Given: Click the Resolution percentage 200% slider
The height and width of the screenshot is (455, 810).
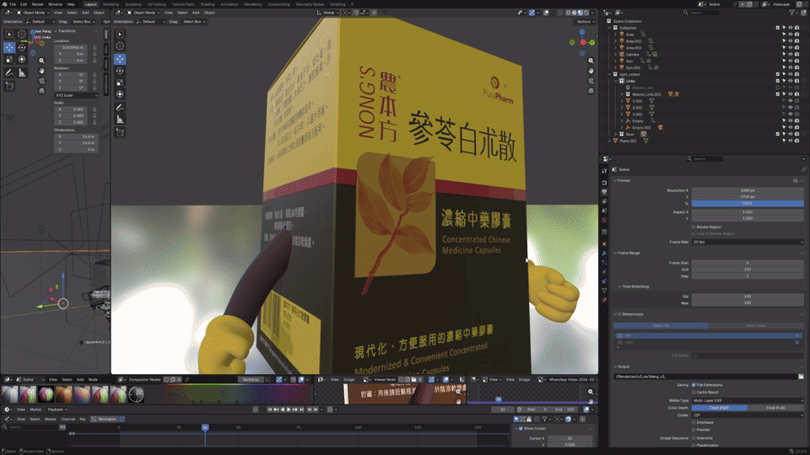Looking at the screenshot, I should coord(748,204).
